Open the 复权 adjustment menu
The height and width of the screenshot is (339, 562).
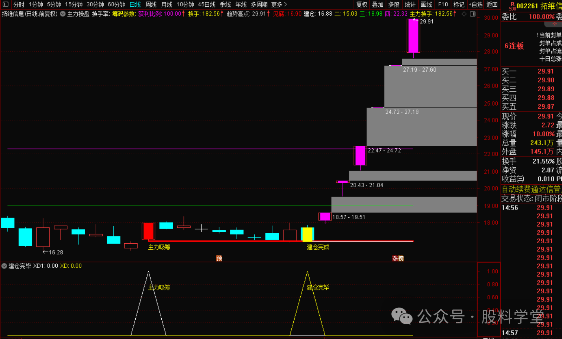[362, 4]
